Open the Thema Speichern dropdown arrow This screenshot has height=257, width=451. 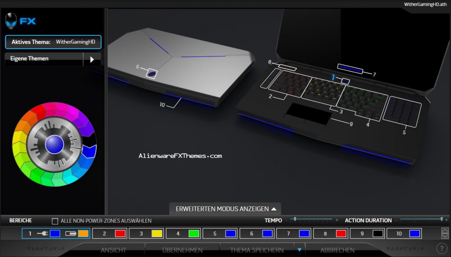299,250
